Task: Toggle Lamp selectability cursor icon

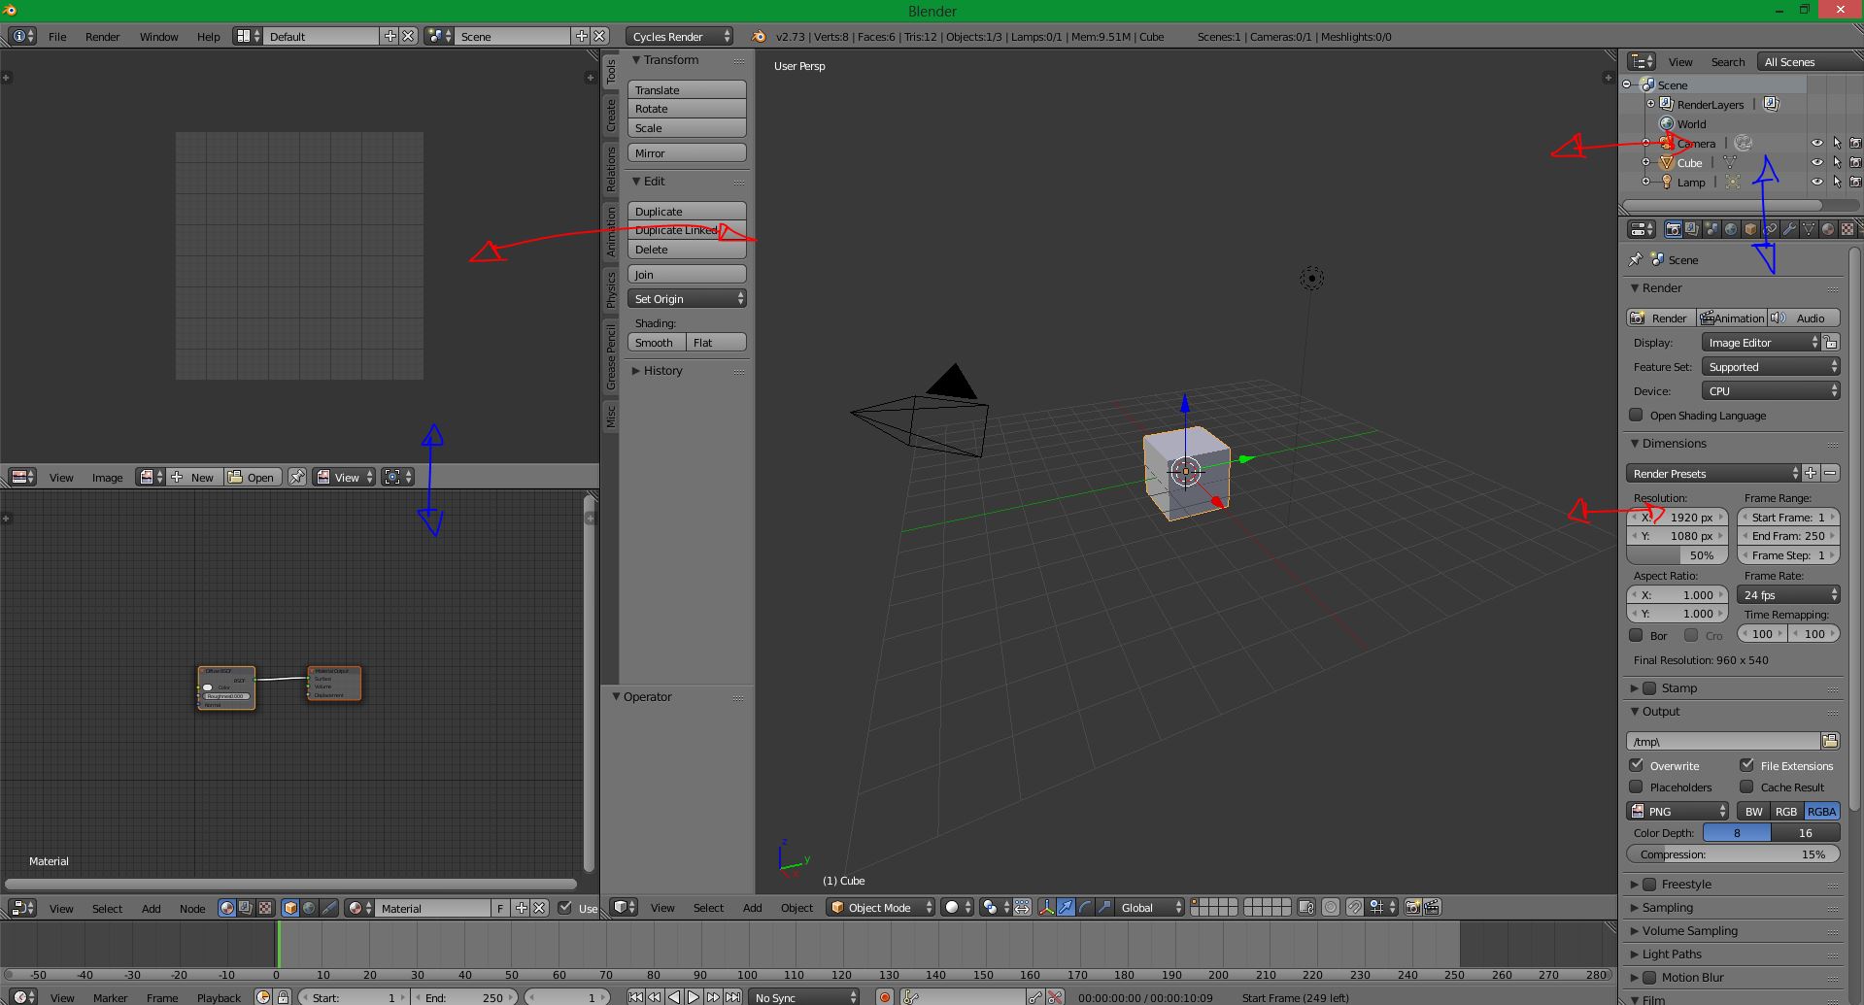Action: coord(1837,182)
